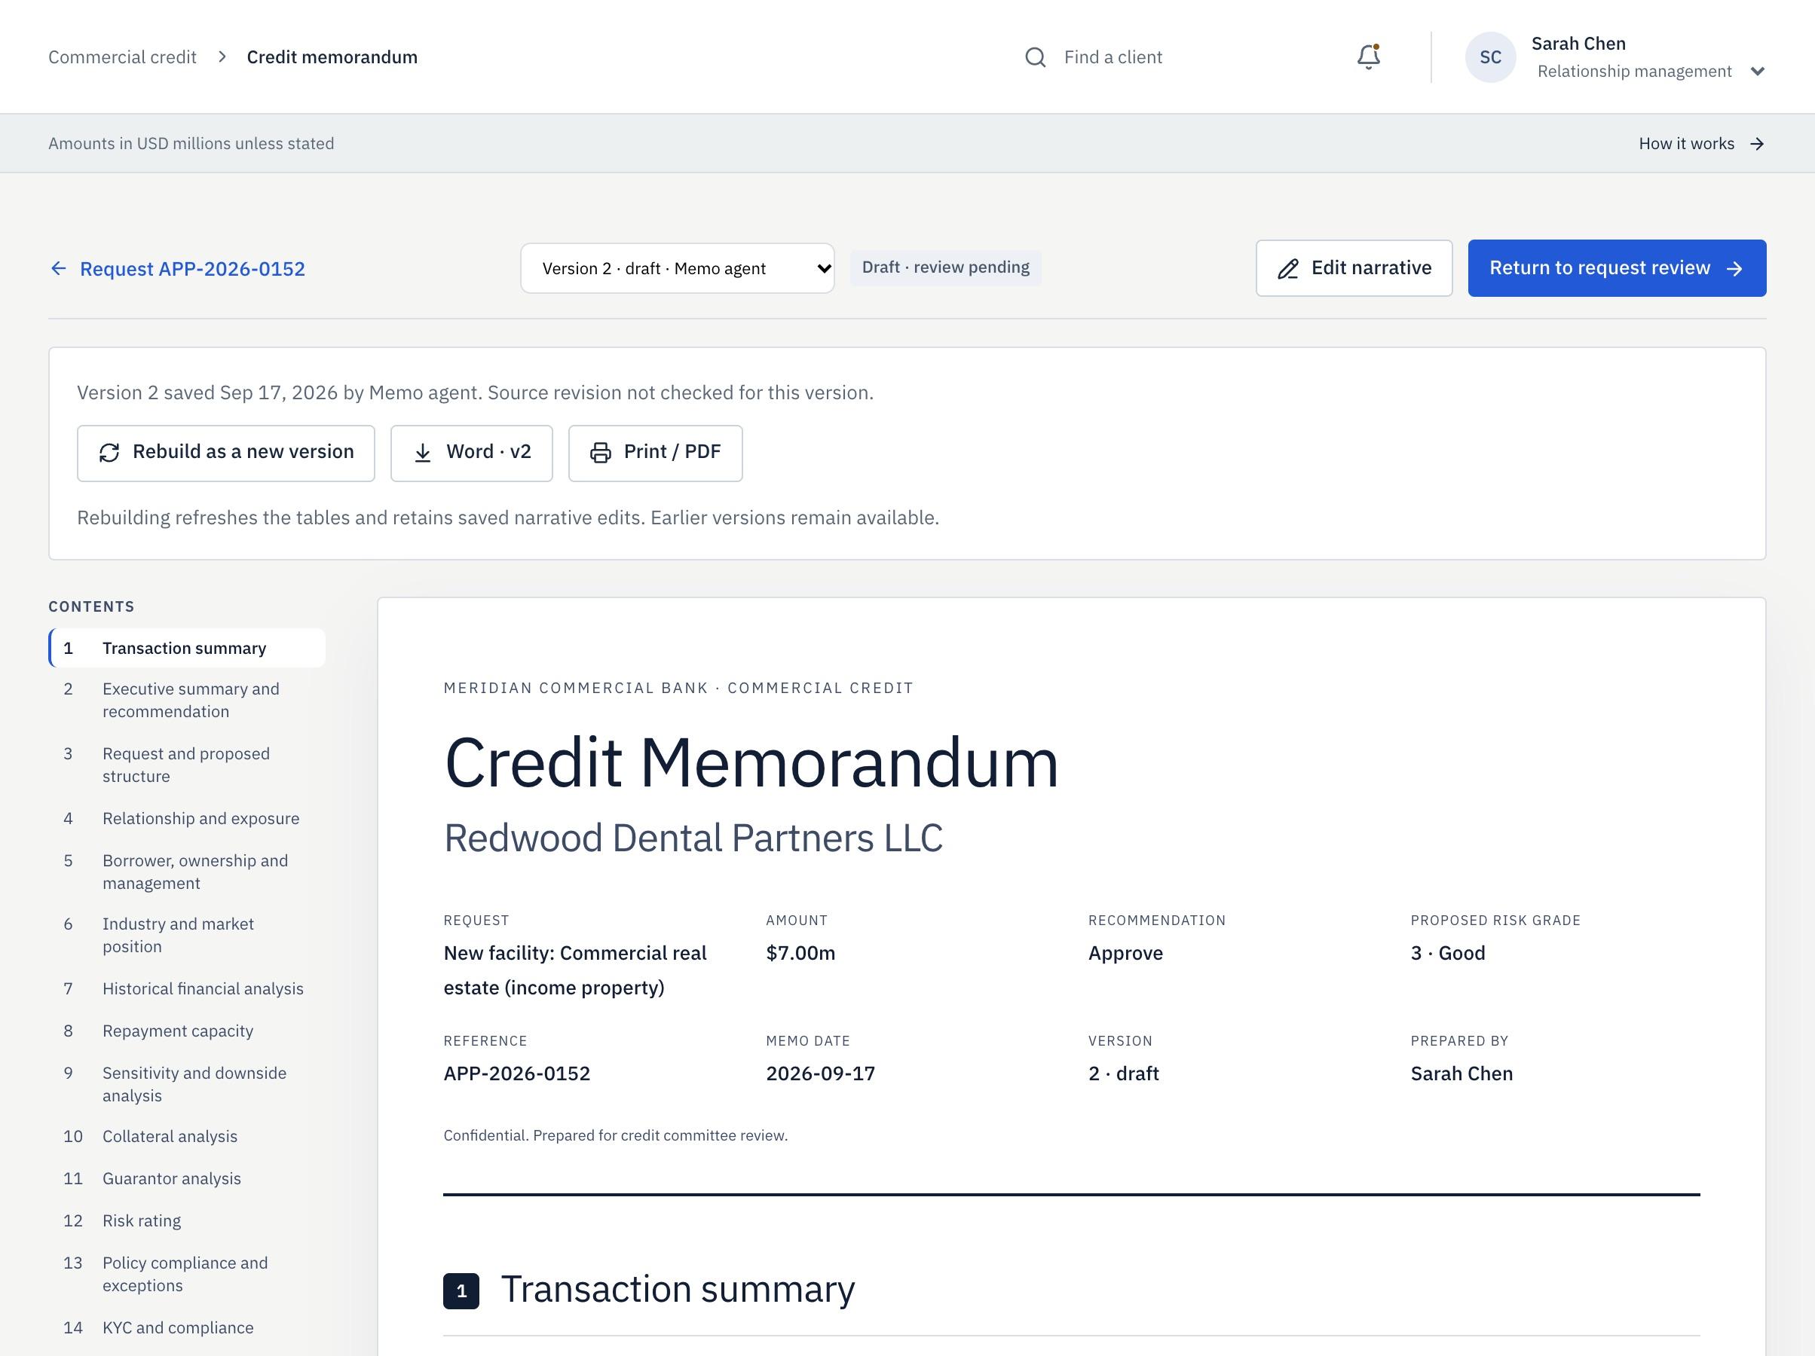Jump to Risk rating section

coord(187,1220)
